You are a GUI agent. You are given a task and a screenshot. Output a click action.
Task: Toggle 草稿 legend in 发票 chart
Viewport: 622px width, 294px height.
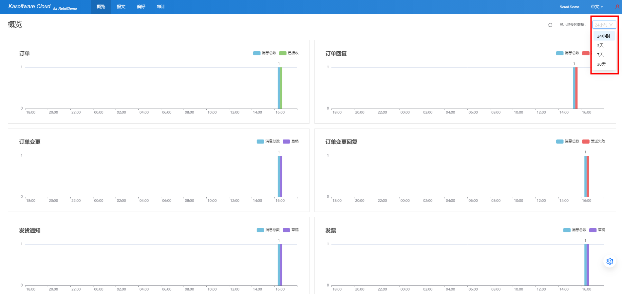[597, 230]
